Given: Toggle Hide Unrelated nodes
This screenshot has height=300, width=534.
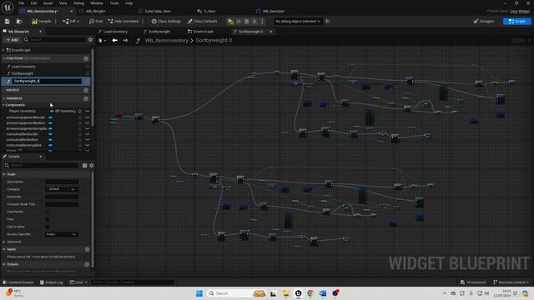Looking at the screenshot, I should (123, 22).
